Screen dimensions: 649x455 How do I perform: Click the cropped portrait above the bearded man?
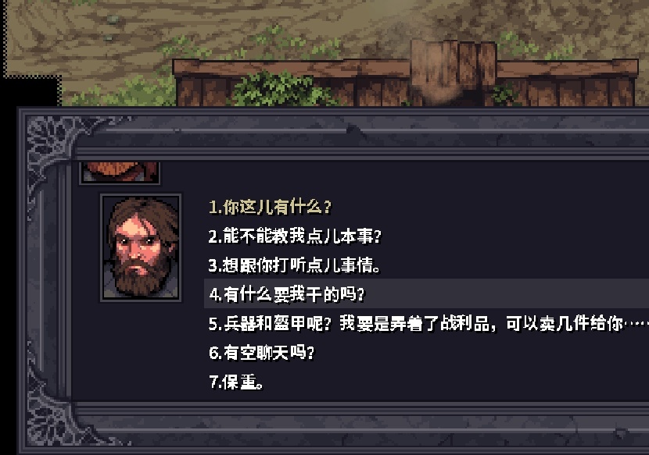119,172
